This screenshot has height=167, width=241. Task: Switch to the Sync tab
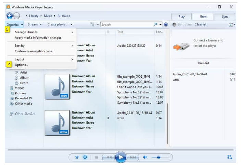click(225, 16)
